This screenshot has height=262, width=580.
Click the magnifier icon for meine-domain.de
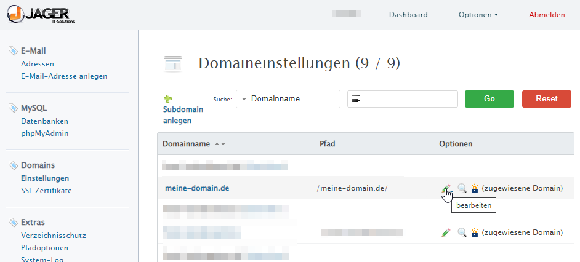click(462, 188)
